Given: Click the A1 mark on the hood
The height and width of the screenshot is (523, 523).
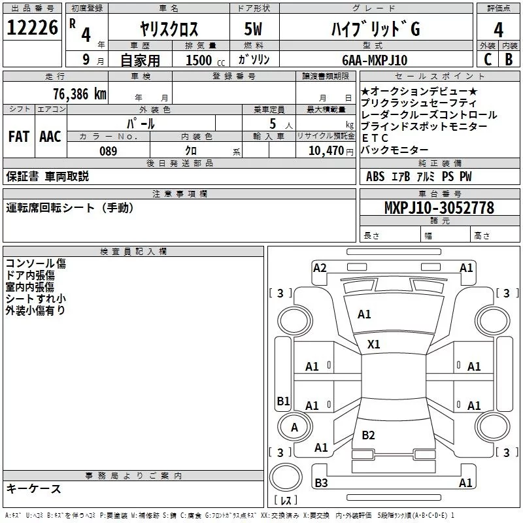Looking at the screenshot, I should [x=364, y=314].
